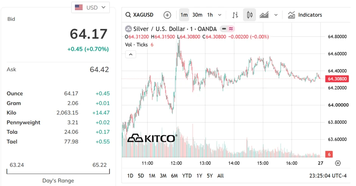Toggle the 1h timeframe
The width and height of the screenshot is (356, 186).
click(x=210, y=15)
